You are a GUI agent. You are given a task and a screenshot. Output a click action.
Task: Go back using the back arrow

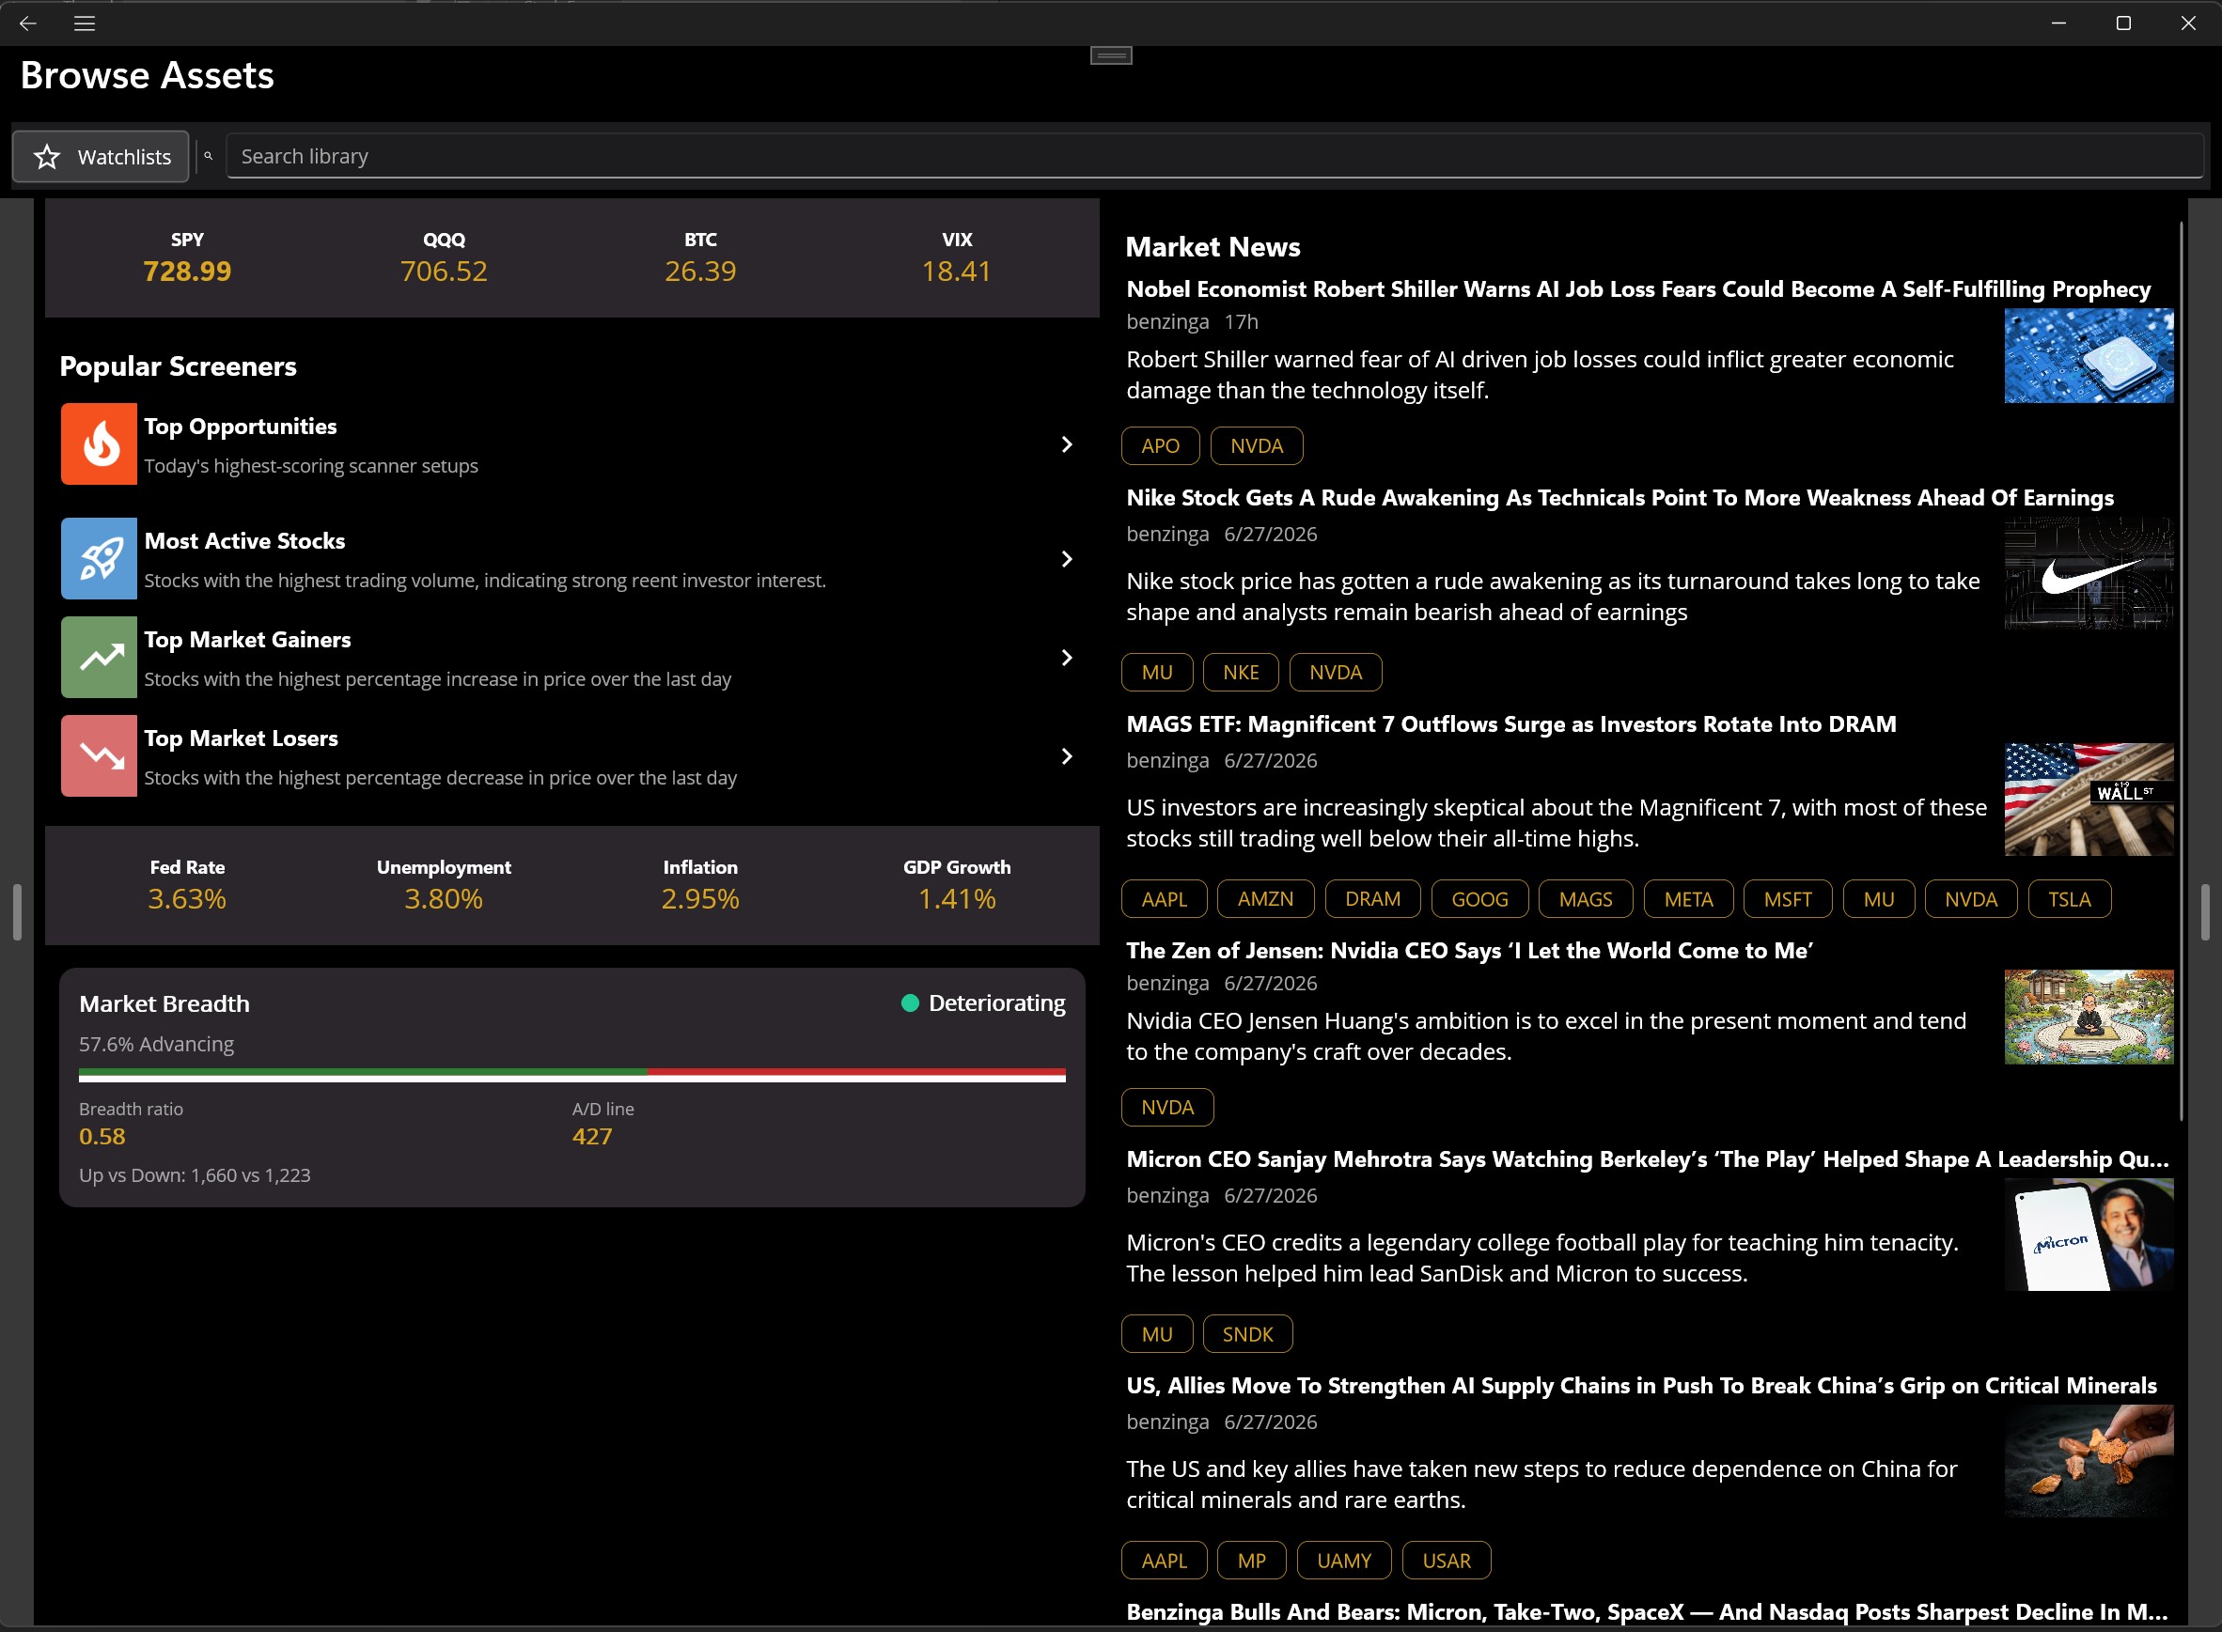27,23
